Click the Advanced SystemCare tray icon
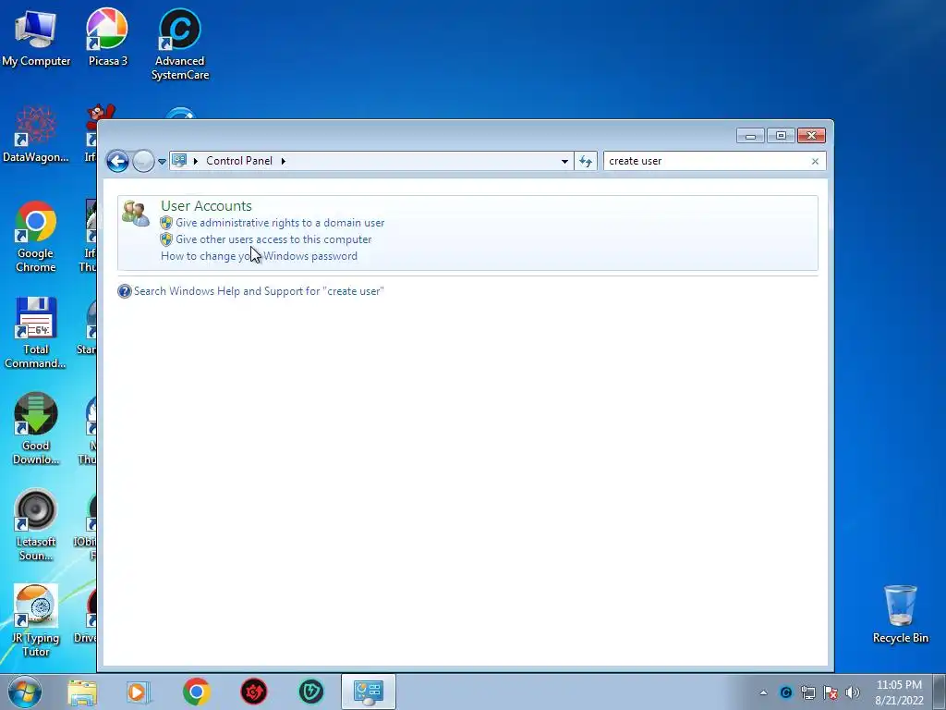This screenshot has width=946, height=710. click(x=785, y=692)
